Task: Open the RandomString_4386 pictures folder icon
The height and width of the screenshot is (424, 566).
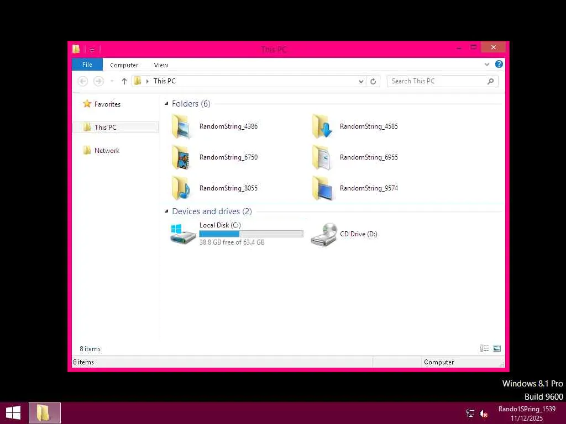Action: 181,126
